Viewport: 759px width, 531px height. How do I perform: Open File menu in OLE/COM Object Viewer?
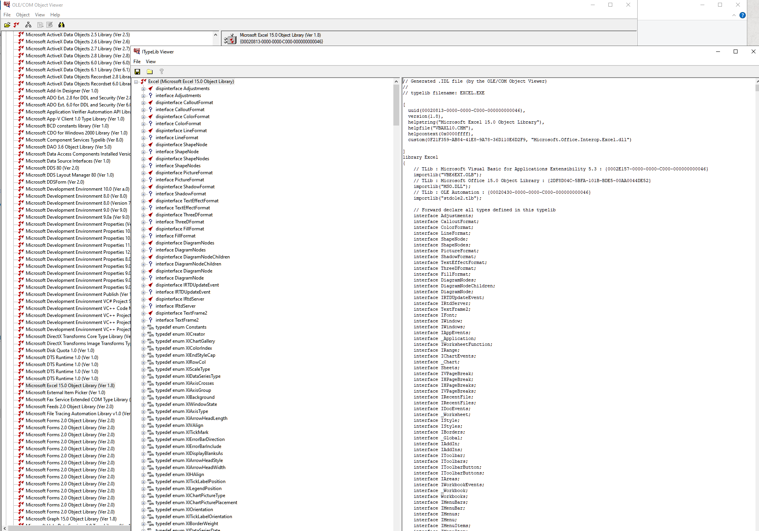pyautogui.click(x=7, y=15)
